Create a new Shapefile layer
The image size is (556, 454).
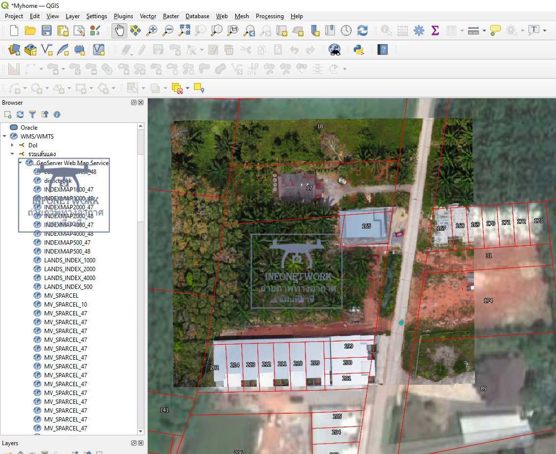(47, 50)
